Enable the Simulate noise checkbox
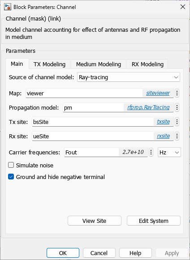This screenshot has height=260, width=190. click(11, 165)
